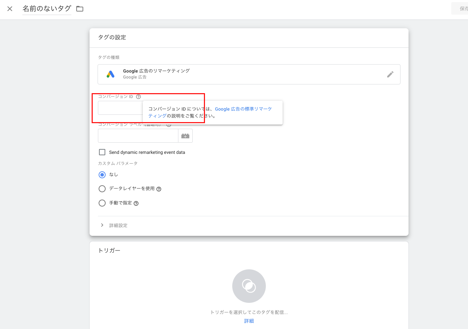
Task: Click the conversion label input field
Action: (x=138, y=136)
